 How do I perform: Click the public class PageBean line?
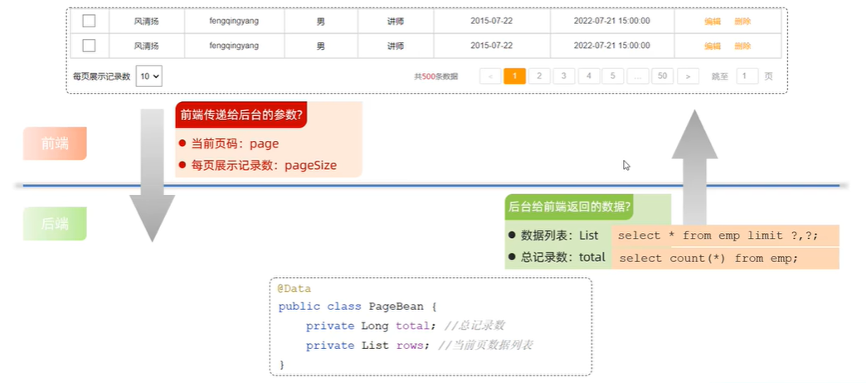coord(358,306)
